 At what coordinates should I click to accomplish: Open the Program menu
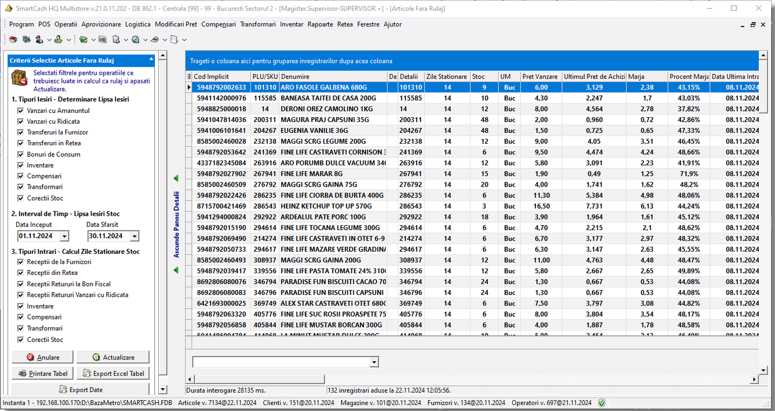pos(22,24)
